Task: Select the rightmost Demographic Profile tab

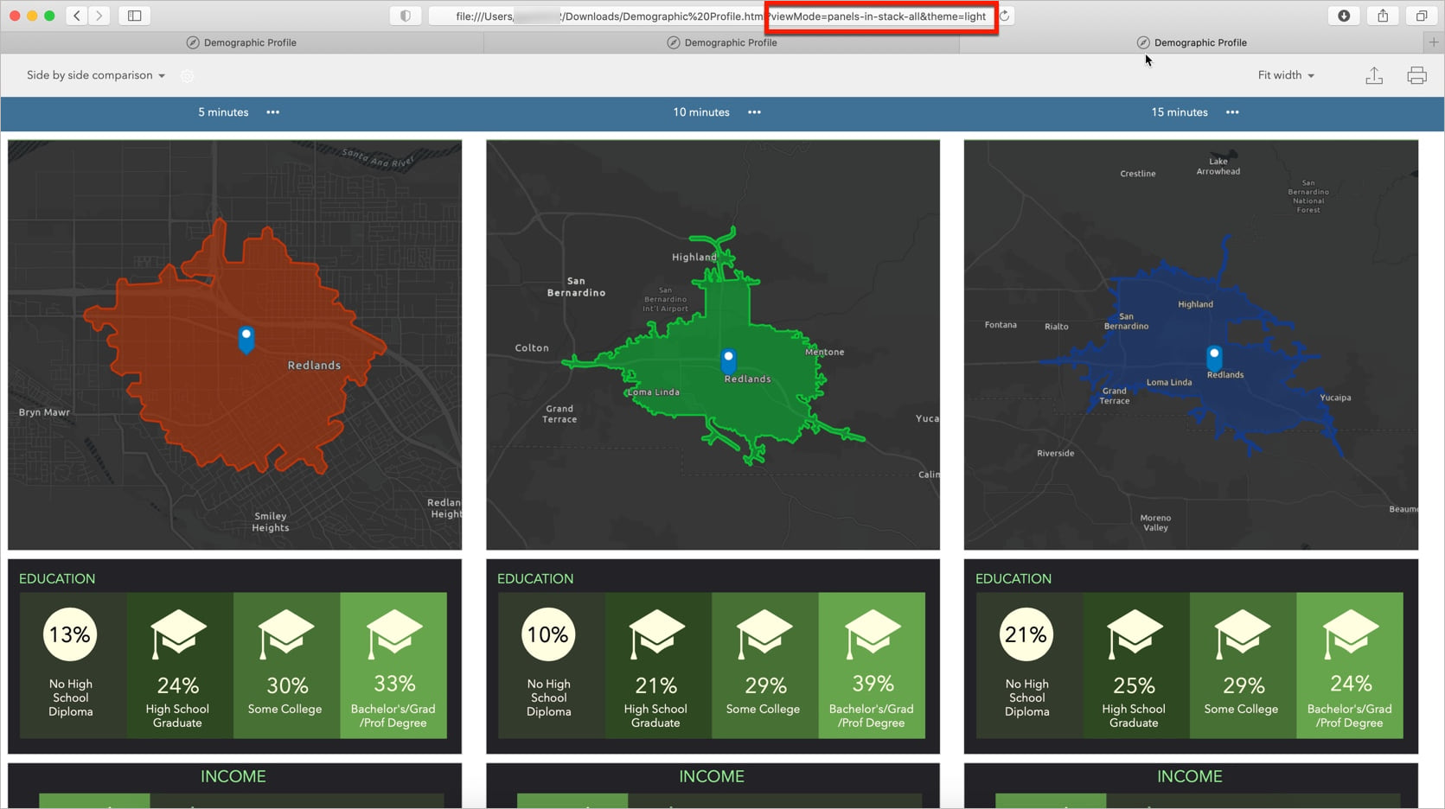Action: [1192, 42]
